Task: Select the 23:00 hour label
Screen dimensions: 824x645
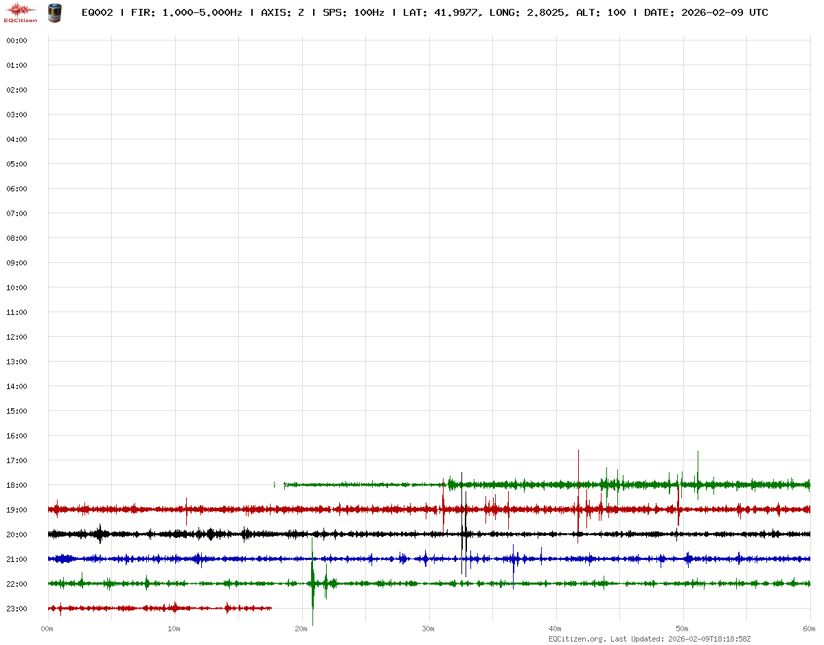Action: [16, 609]
